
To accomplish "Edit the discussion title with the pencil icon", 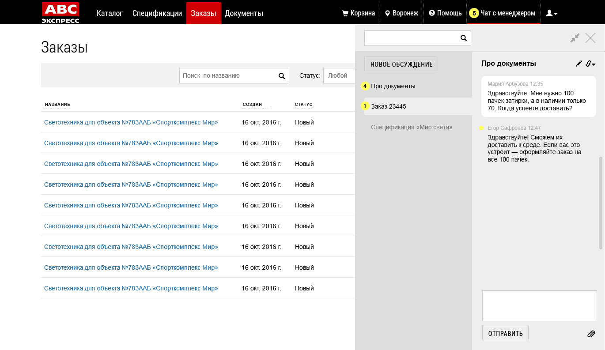I will pos(579,64).
